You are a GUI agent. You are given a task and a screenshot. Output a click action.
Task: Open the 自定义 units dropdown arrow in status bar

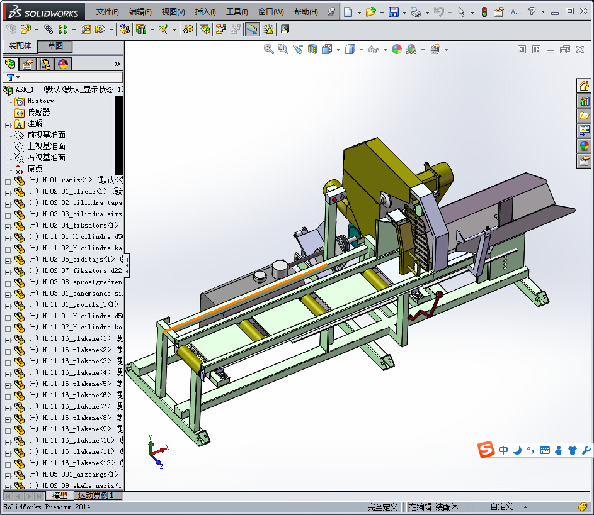525,507
